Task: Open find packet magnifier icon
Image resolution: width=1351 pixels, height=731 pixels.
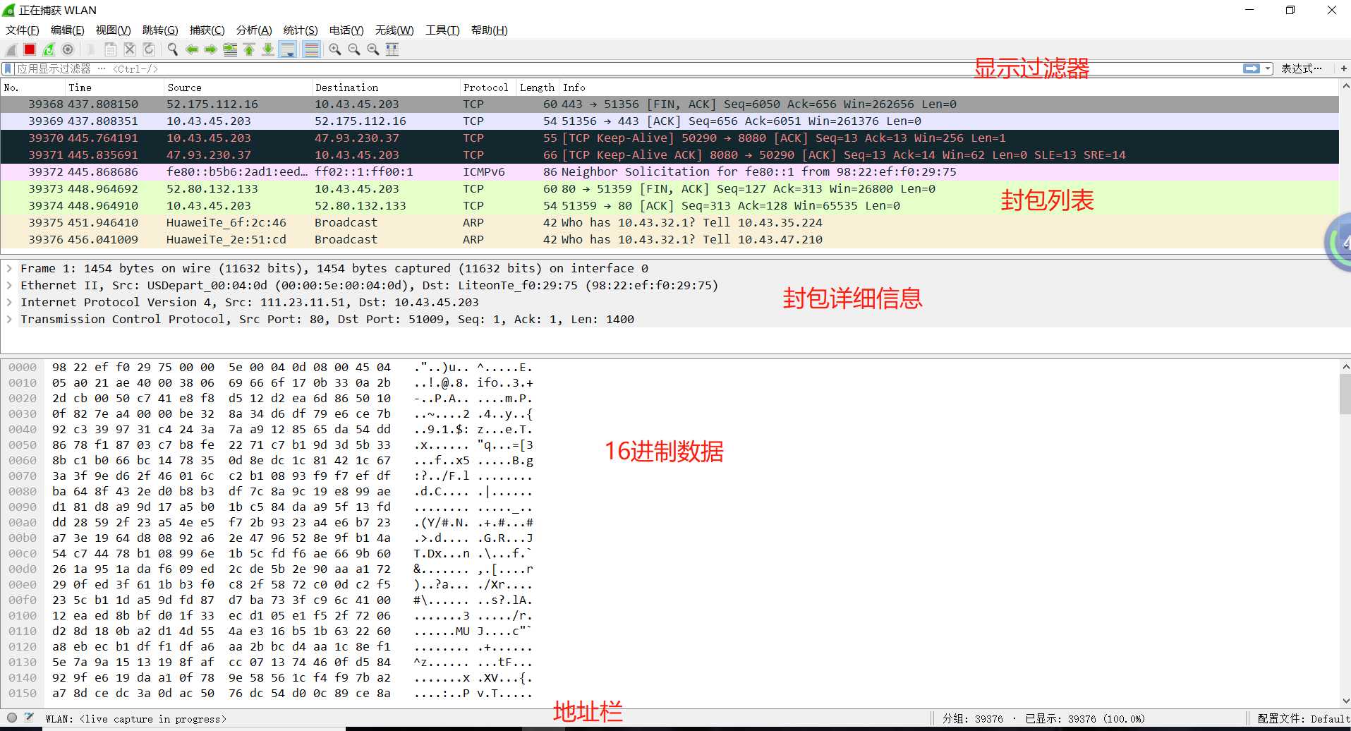Action: [x=172, y=49]
